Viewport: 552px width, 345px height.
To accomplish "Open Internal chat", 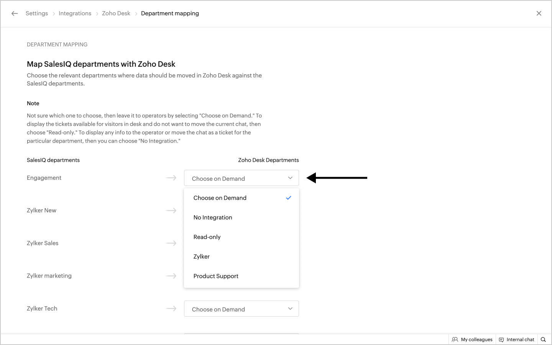I will pyautogui.click(x=516, y=340).
